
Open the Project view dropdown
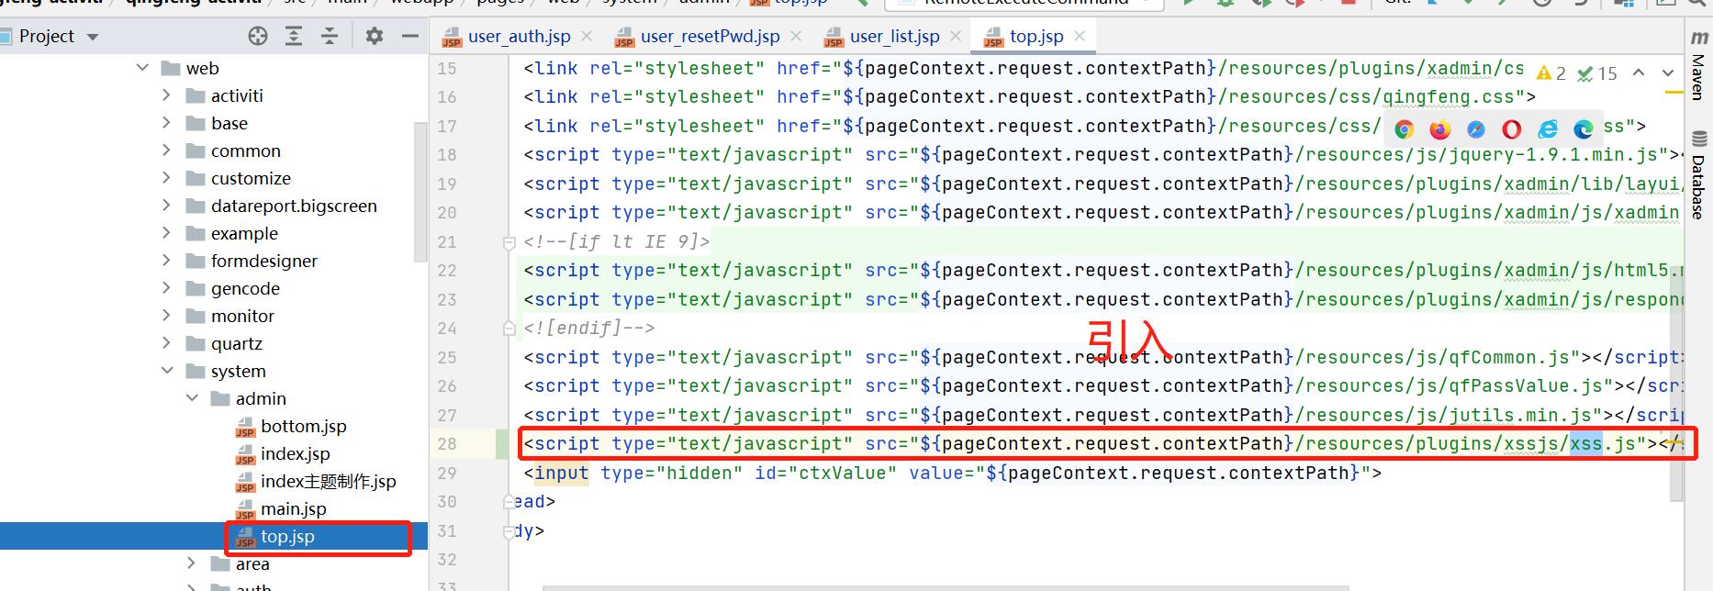(x=92, y=37)
